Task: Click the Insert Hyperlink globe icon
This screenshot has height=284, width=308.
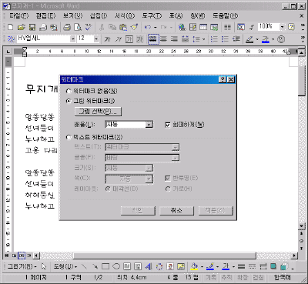Action: (x=182, y=27)
